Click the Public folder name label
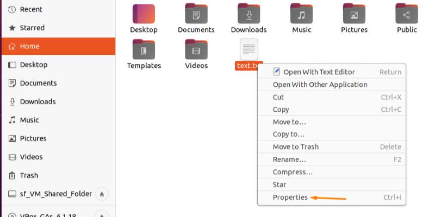Image resolution: width=435 pixels, height=217 pixels. coord(407,30)
